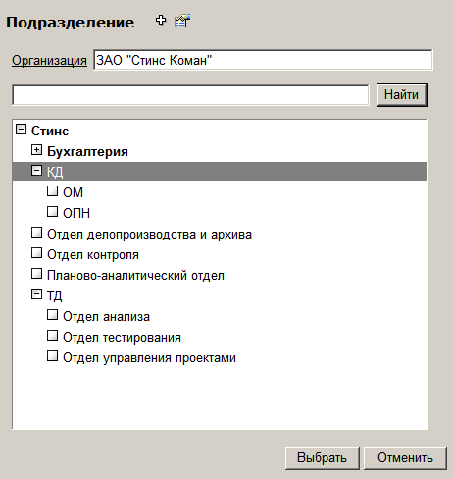Select the Стинс tree label

pos(50,131)
